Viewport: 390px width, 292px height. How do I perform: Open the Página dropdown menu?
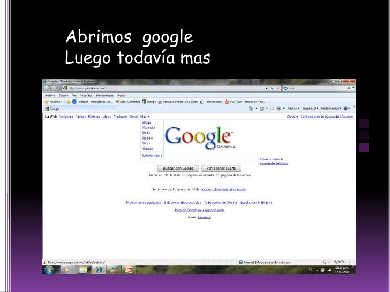pyautogui.click(x=294, y=109)
